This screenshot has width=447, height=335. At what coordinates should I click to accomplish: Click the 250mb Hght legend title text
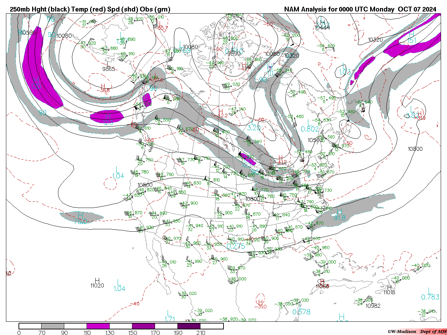coord(90,9)
